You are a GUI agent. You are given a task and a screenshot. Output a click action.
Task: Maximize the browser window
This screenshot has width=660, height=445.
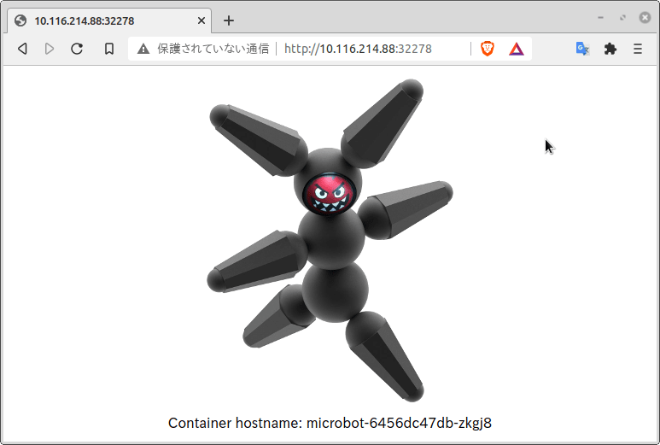(x=622, y=18)
